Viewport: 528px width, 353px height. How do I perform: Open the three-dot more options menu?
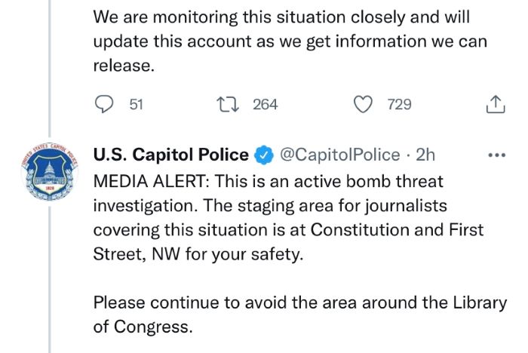point(496,155)
